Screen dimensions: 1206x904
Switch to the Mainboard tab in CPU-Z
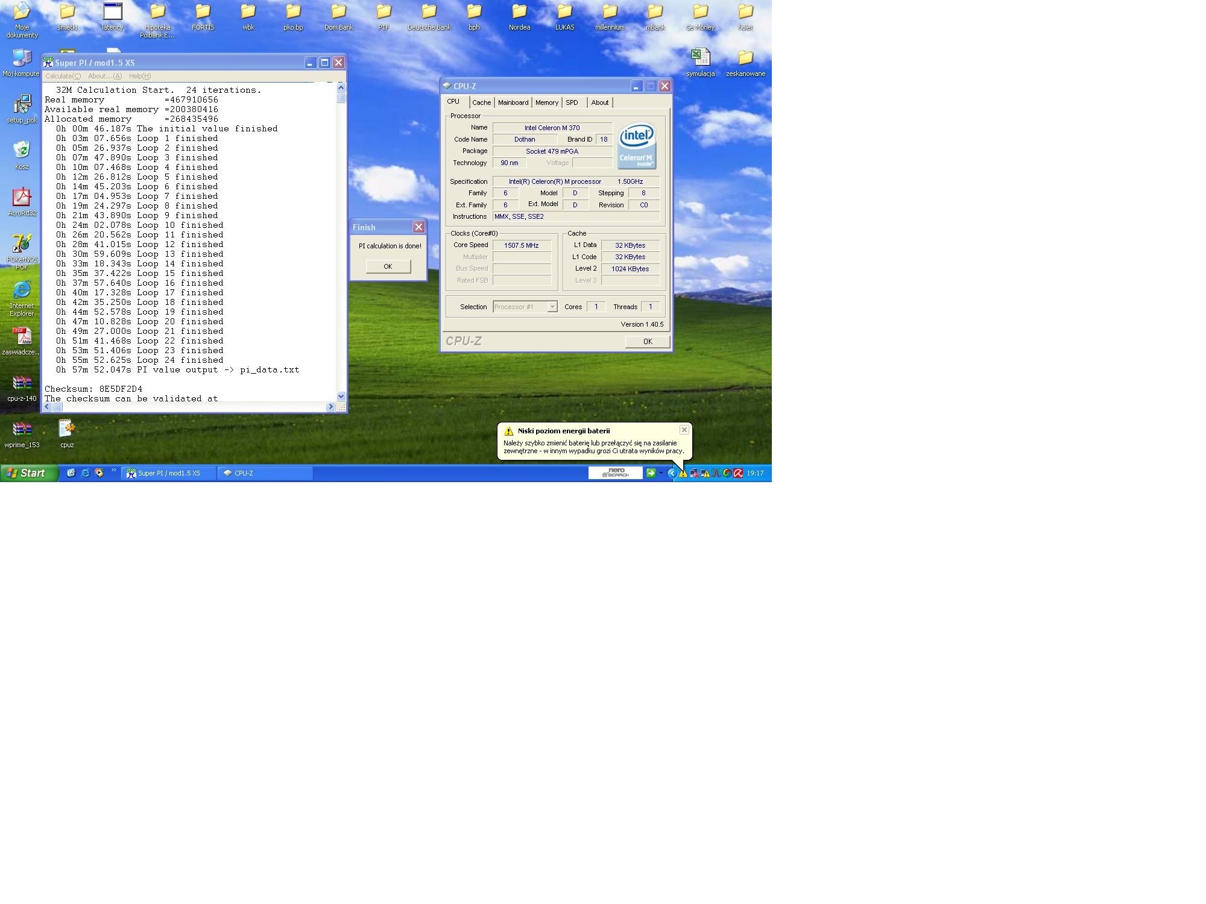(513, 102)
